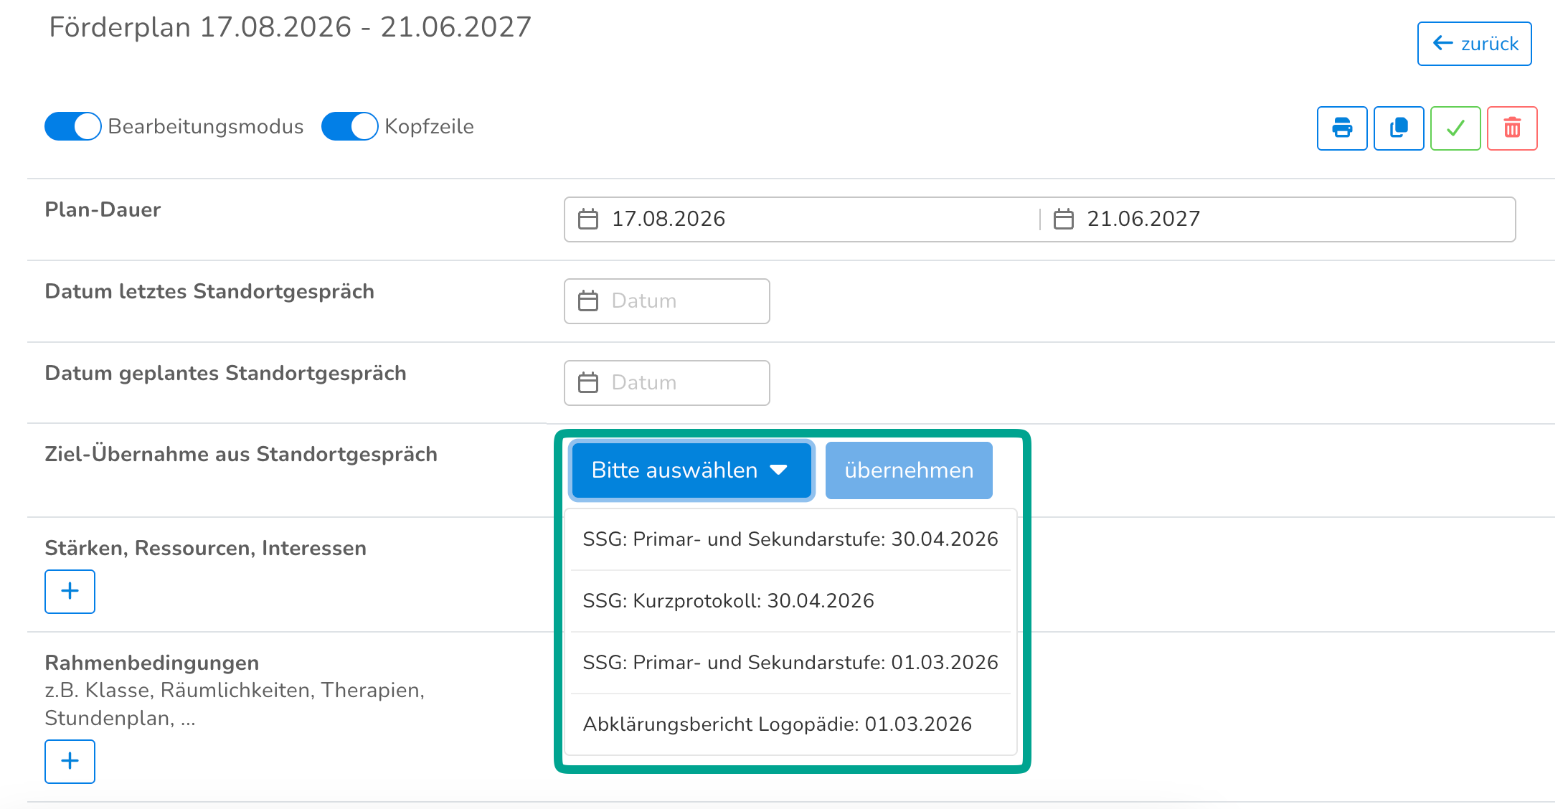Add an entry under Stärken, Ressourcen, Interessen

[x=70, y=591]
